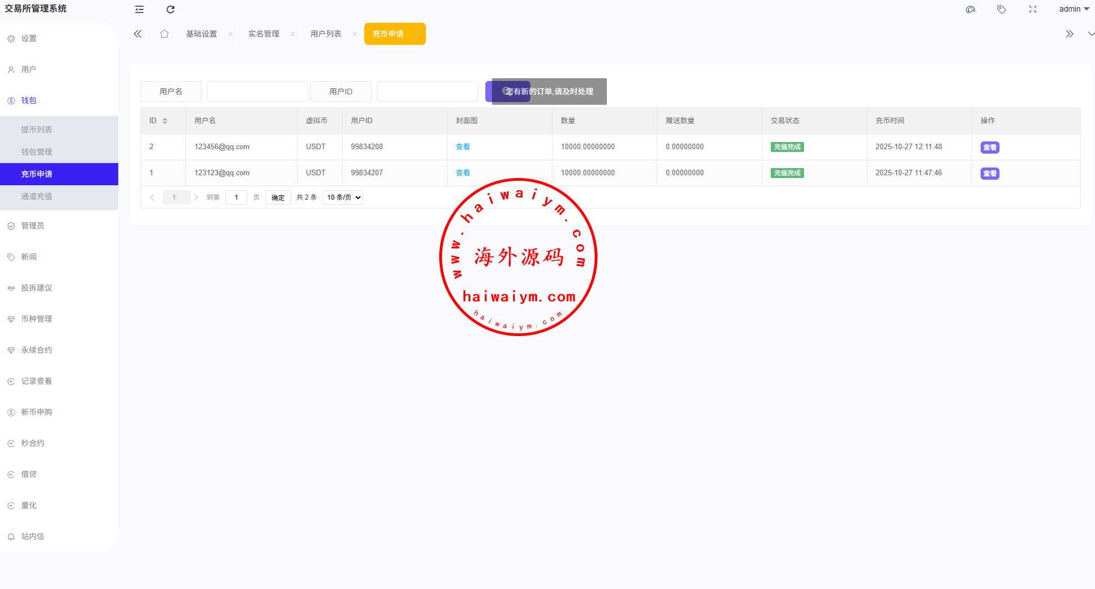The height and width of the screenshot is (589, 1095).
Task: Click the 确定 pagination confirm button
Action: point(278,197)
